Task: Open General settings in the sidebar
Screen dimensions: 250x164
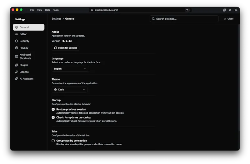Action: click(x=28, y=27)
